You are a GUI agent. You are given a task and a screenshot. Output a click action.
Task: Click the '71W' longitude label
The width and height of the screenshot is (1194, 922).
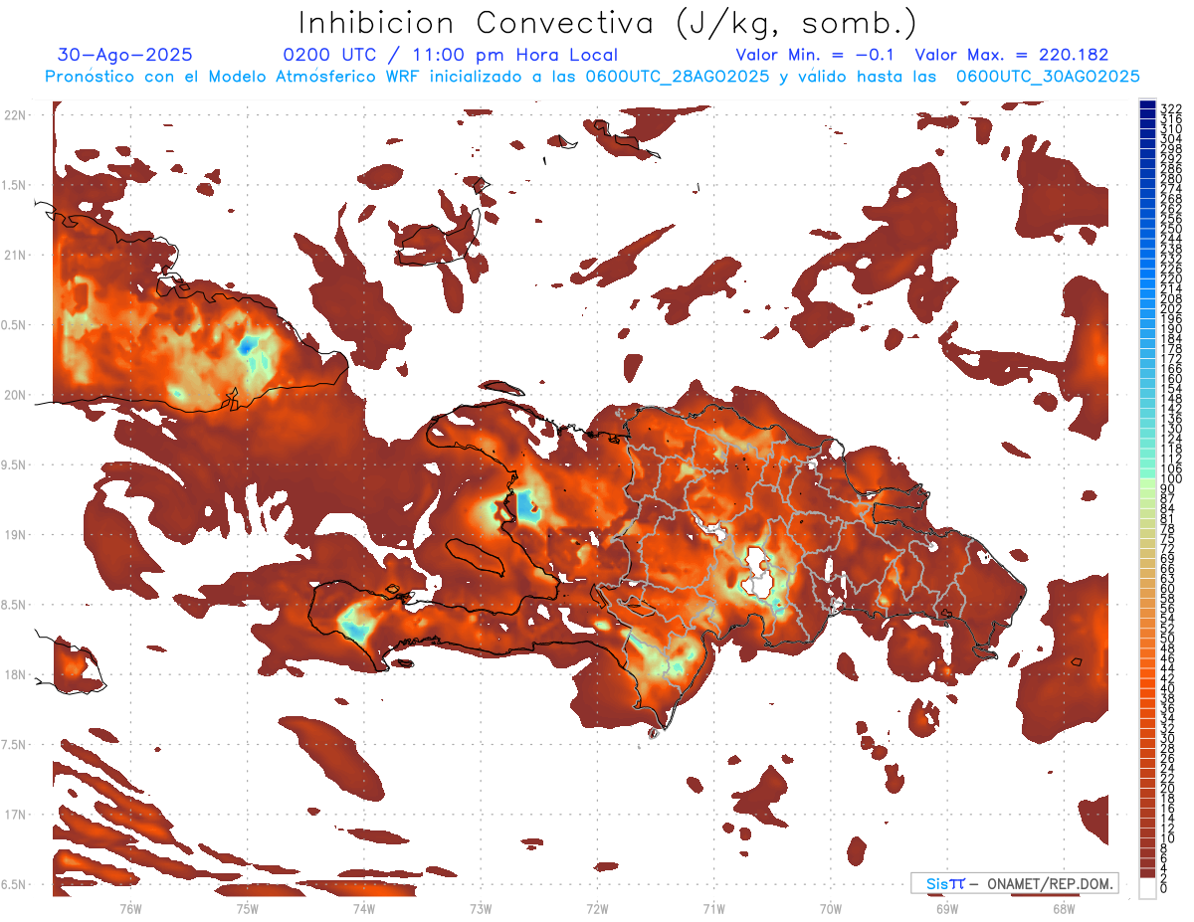pos(713,908)
